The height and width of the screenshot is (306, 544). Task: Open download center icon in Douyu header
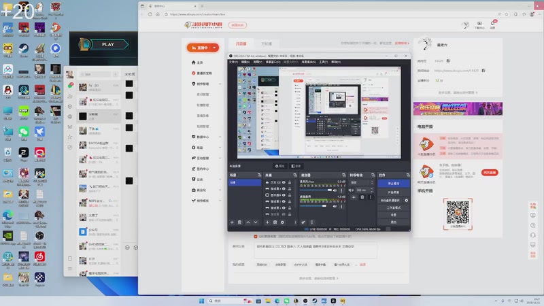tap(479, 24)
